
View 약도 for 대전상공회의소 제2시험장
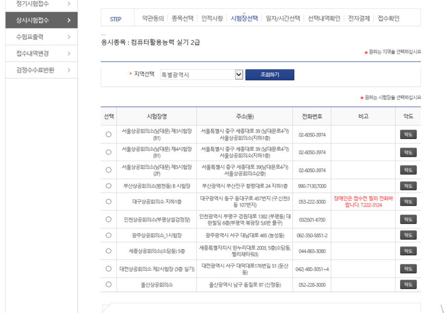408,269
